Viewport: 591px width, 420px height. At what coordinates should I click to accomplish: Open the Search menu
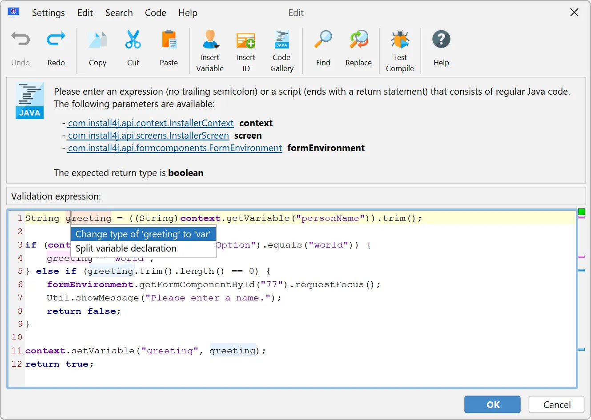[119, 13]
